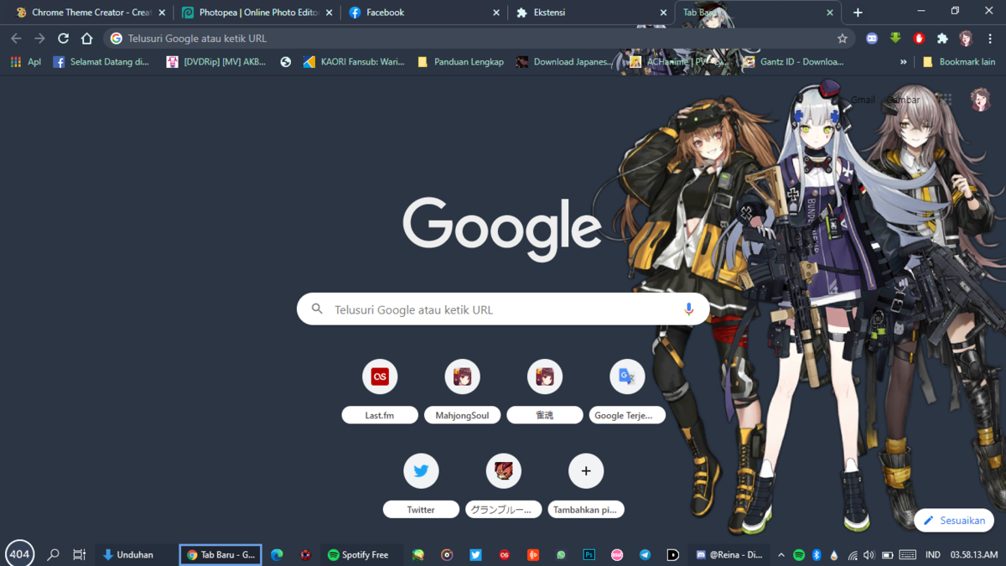Open the Gambar images link
This screenshot has width=1006, height=566.
tap(903, 100)
